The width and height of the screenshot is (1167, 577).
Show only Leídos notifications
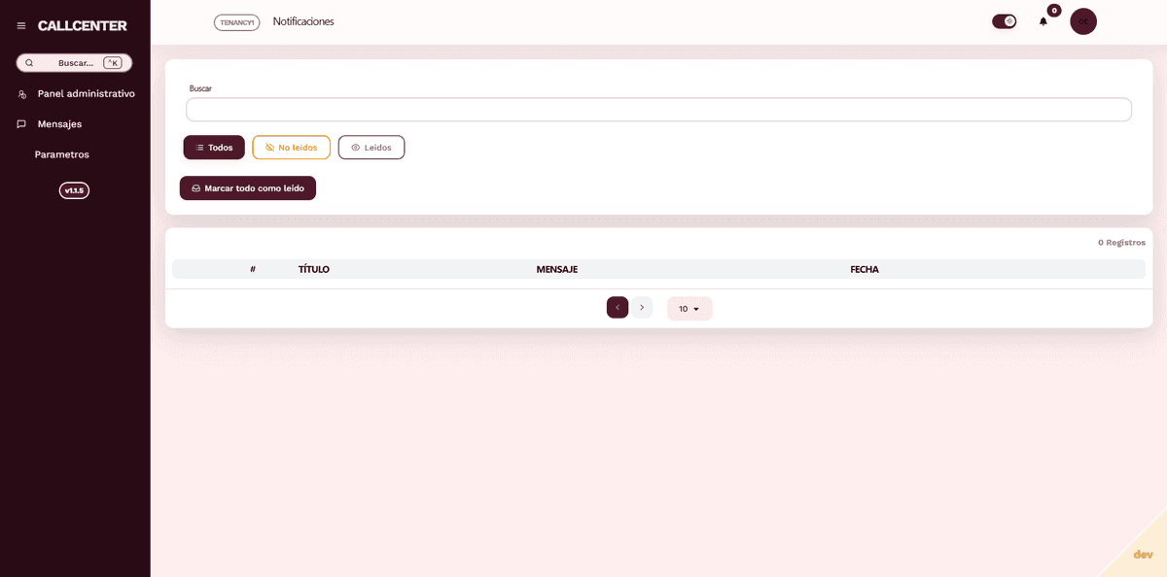tap(371, 148)
